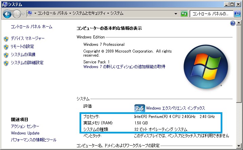The height and width of the screenshot is (150, 243).
Task: Open パフォーマンスの情報とツール link
Action: coord(34,140)
